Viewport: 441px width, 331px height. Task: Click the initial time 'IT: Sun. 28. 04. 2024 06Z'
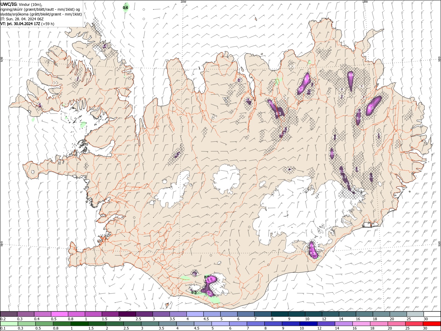click(22, 19)
